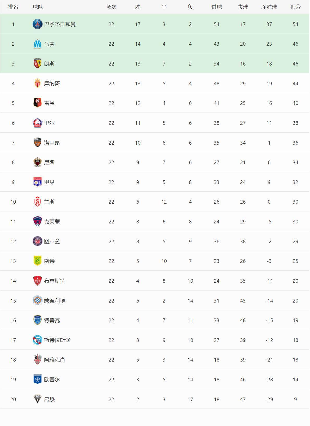Click the 进球 column header
This screenshot has width=310, height=426.
pos(216,7)
